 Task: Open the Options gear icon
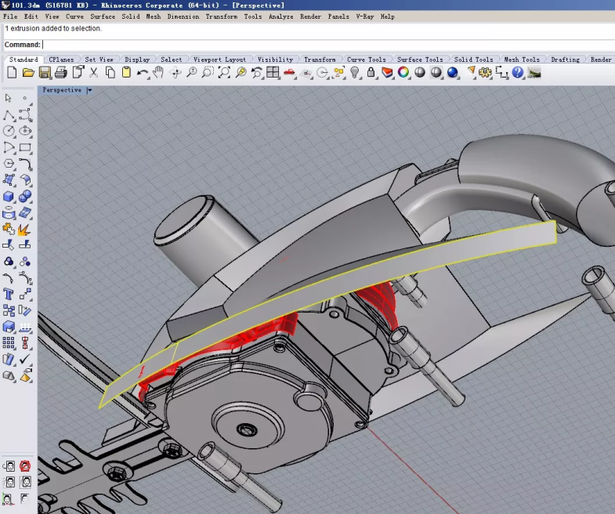[x=485, y=73]
